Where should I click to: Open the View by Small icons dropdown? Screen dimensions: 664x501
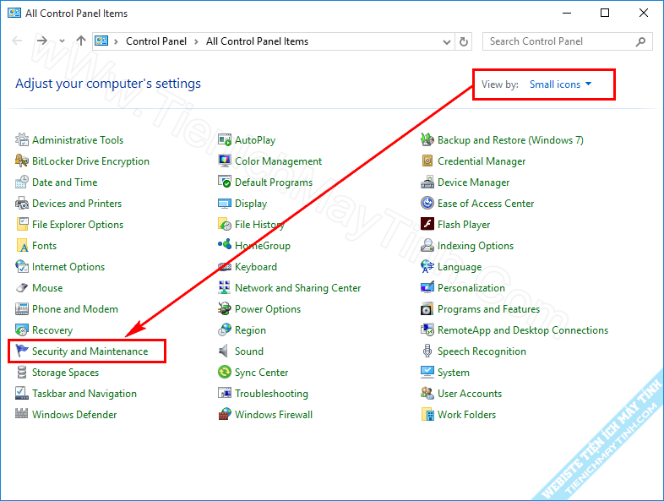point(560,84)
